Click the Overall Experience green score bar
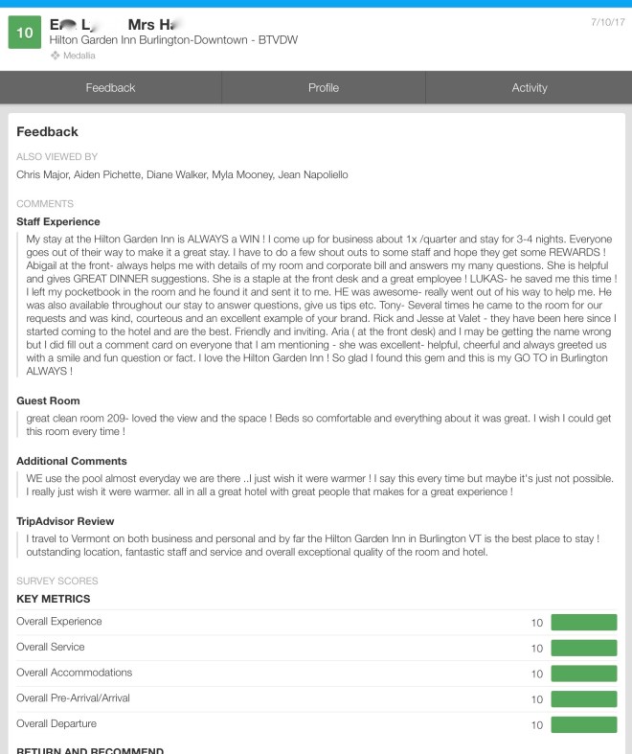Screen dimensions: 632x754 click(584, 622)
